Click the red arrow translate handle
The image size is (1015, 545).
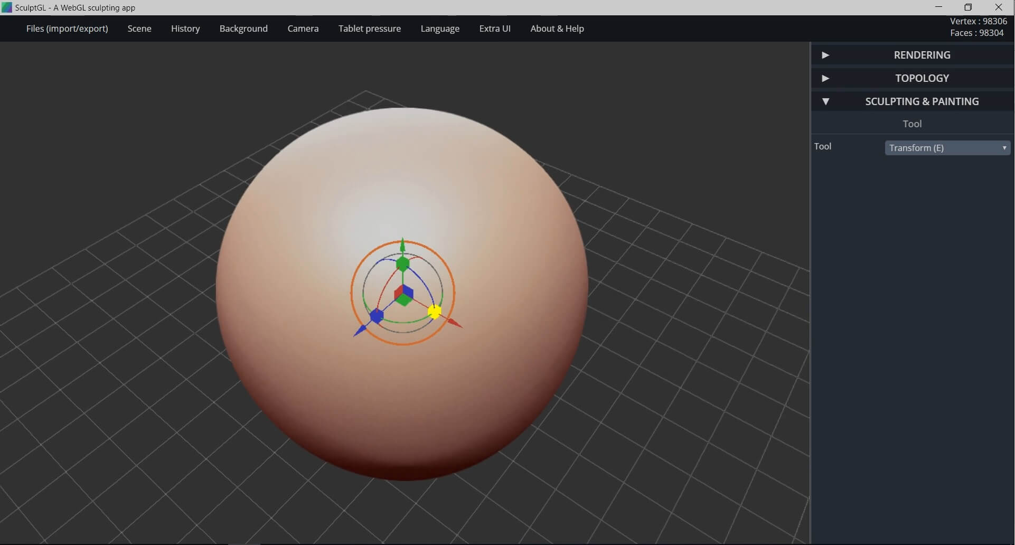(454, 323)
